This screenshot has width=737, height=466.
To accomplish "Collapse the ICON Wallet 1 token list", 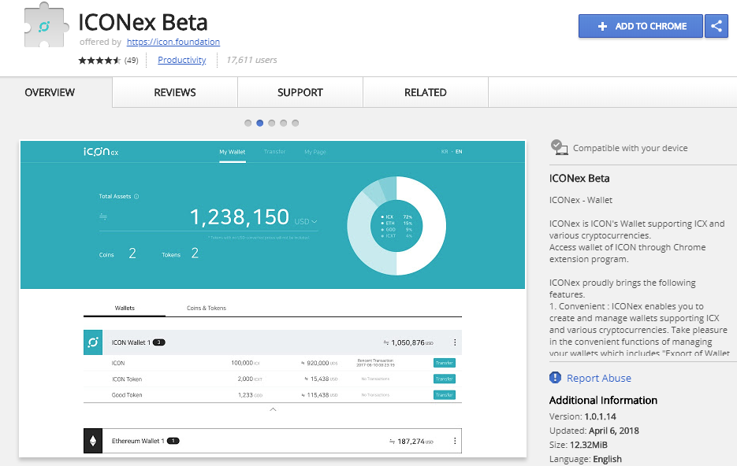I will click(x=273, y=409).
